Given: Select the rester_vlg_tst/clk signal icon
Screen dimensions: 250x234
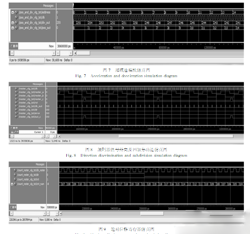Looking at the screenshot, I should click(x=16, y=89).
